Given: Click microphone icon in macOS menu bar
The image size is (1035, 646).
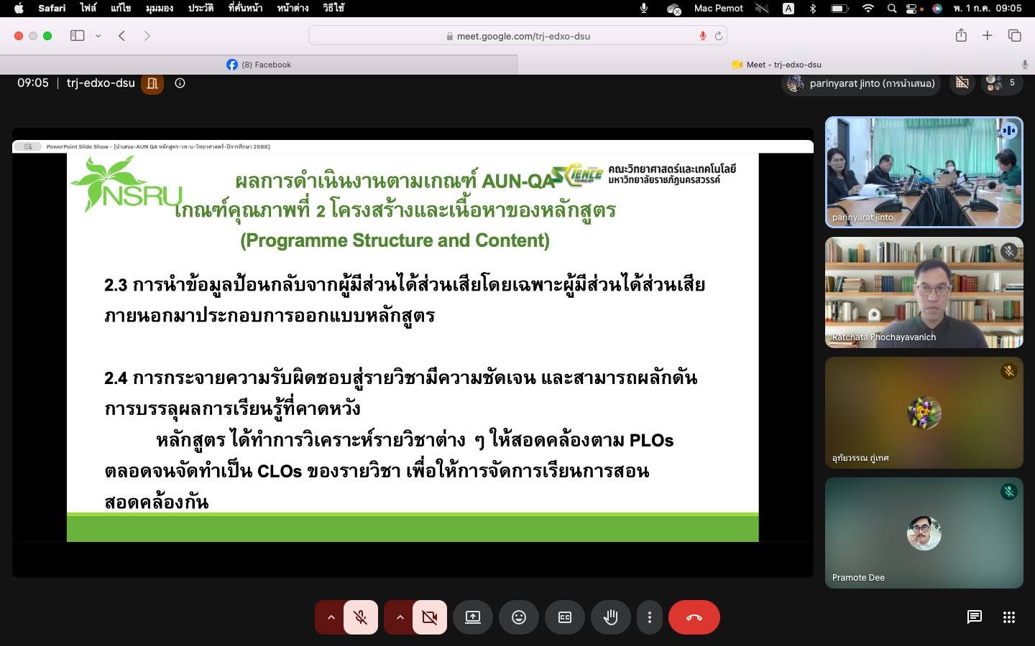Looking at the screenshot, I should [x=644, y=8].
